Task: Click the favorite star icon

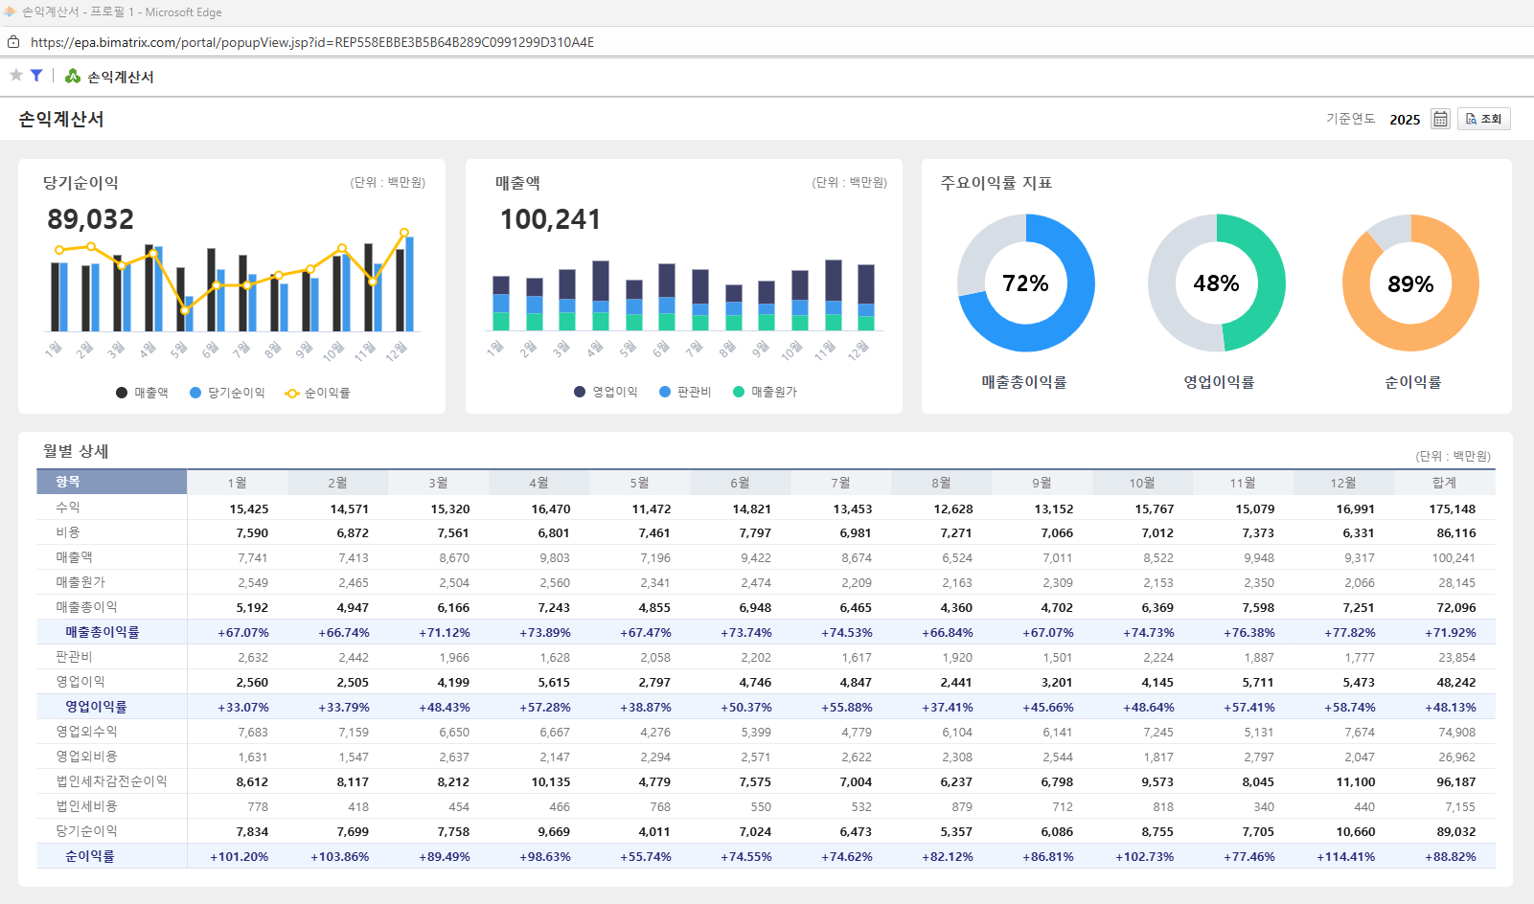Action: coord(16,76)
